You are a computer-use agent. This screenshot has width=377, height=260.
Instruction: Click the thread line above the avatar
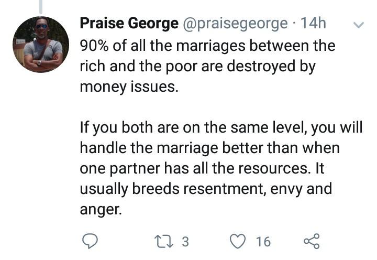click(x=41, y=6)
